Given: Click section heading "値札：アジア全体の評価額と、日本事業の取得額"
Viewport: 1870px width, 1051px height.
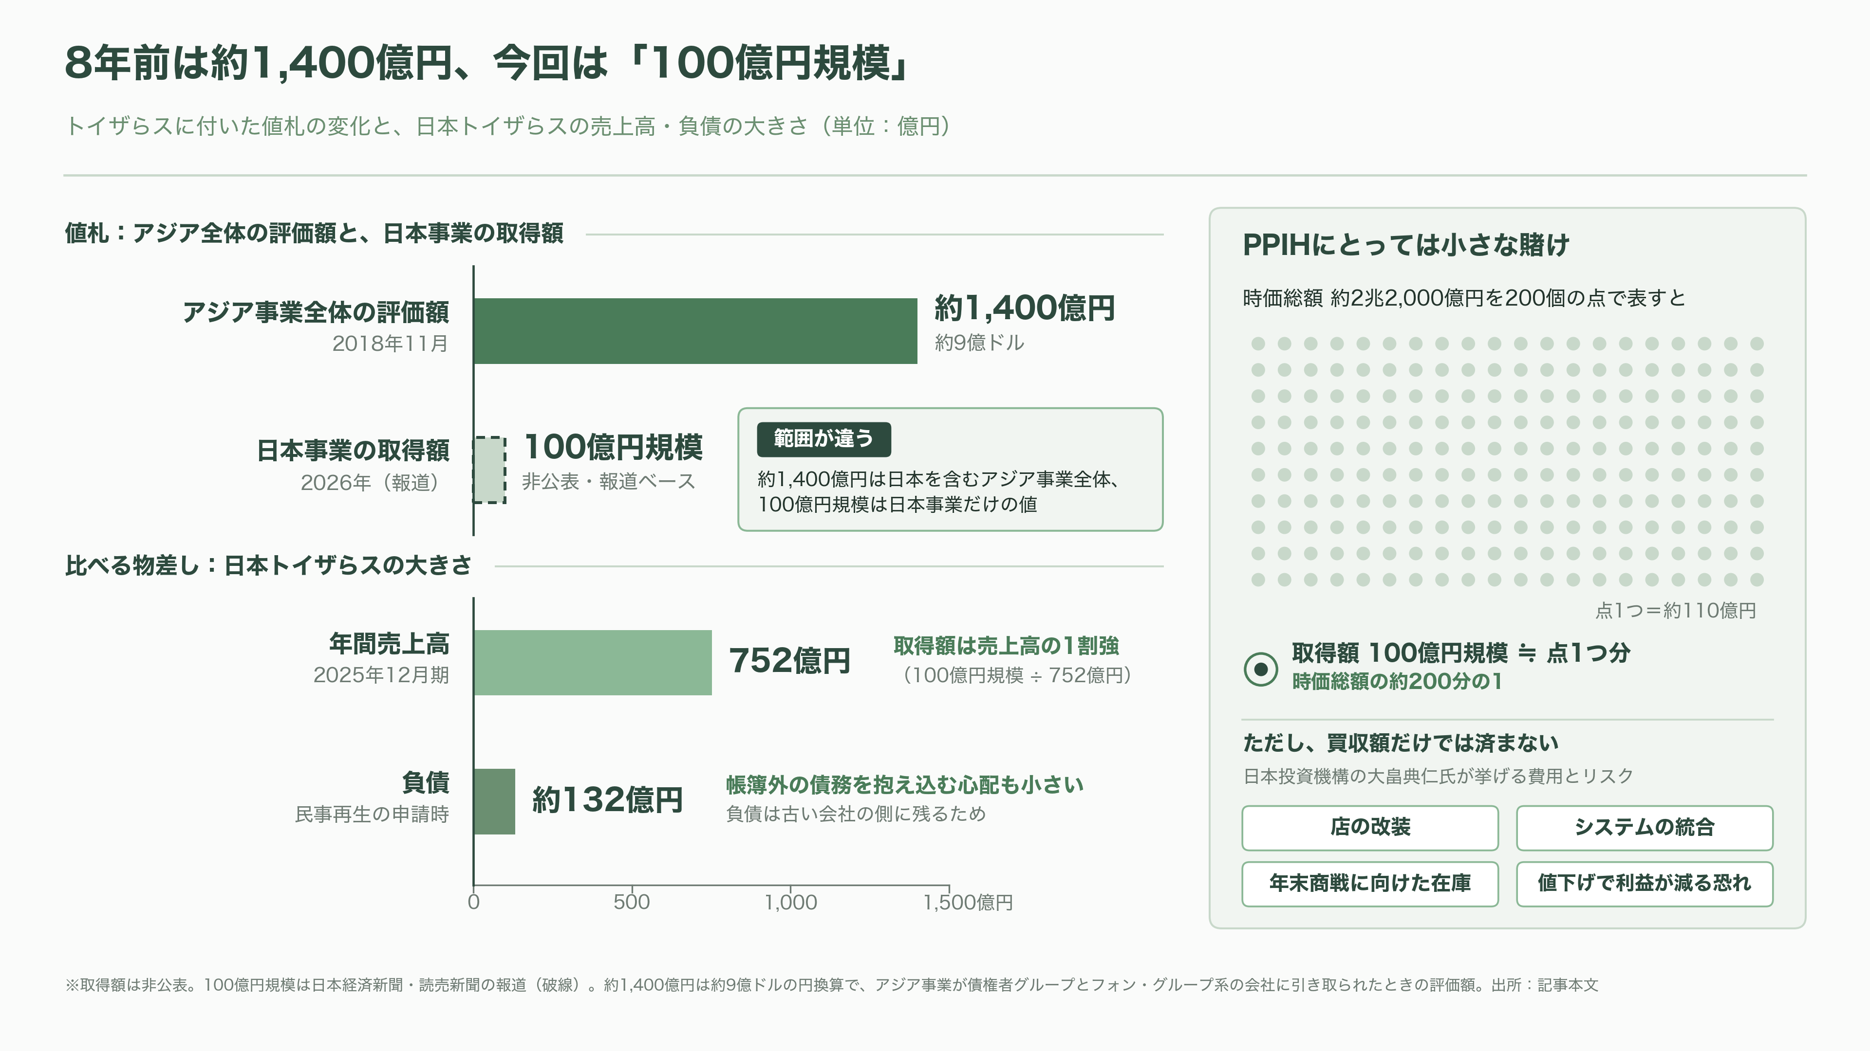Looking at the screenshot, I should point(314,234).
